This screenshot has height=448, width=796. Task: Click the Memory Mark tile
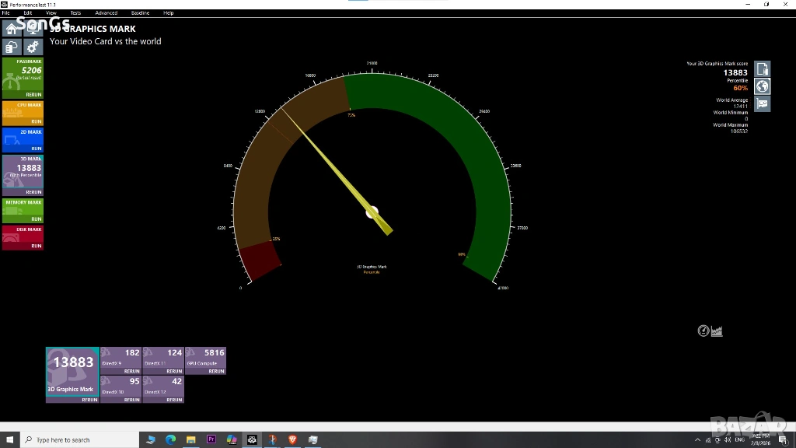[23, 208]
